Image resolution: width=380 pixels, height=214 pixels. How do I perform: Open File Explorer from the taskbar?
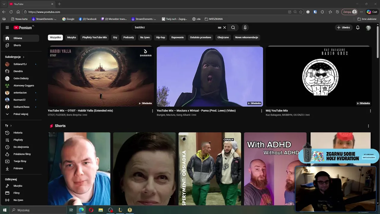[101, 210]
